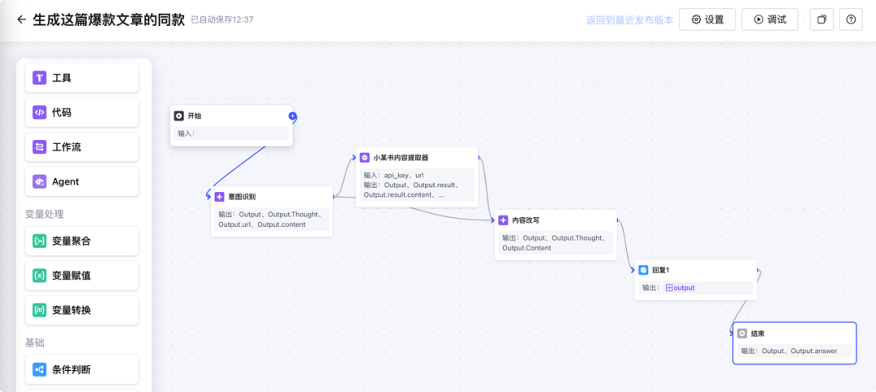Select the 内容改写 node icon

(503, 220)
